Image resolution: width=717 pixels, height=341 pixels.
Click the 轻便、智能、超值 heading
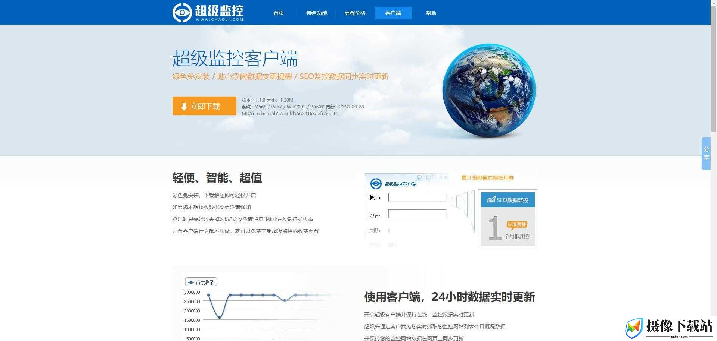pyautogui.click(x=217, y=177)
